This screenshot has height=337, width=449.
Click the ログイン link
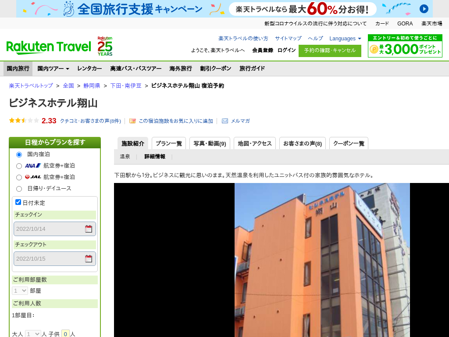(286, 50)
